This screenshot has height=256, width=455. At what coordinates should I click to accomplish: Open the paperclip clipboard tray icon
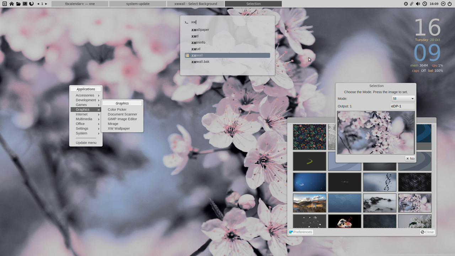[412, 4]
